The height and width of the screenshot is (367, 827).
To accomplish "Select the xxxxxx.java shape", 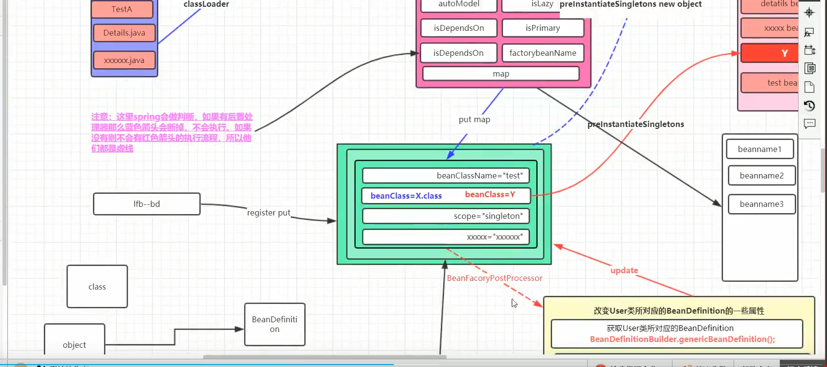I will 124,60.
